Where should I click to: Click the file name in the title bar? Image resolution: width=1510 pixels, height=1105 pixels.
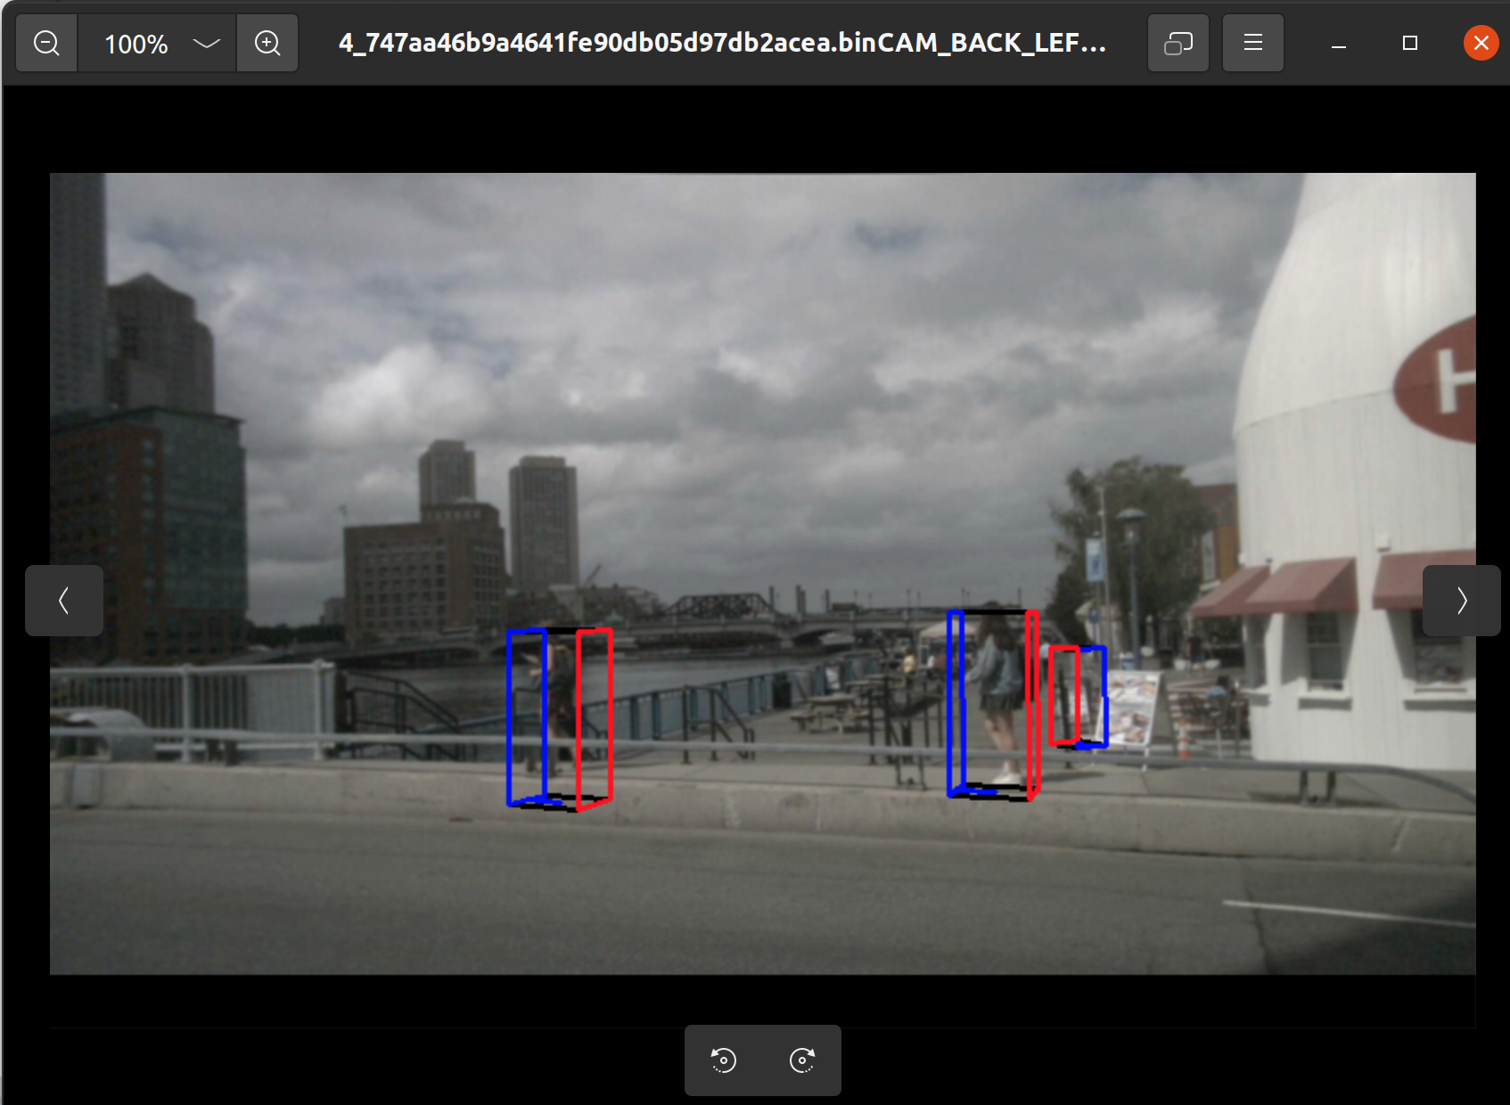pos(722,43)
